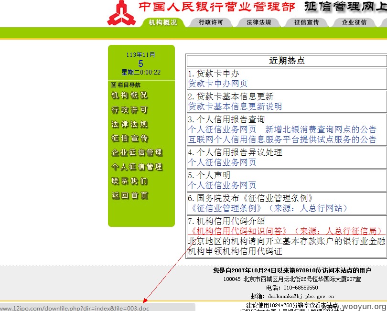Open the 互联网个人信用信息服务平台提供试点服务的公告 link
This screenshot has height=311, width=387.
282,139
